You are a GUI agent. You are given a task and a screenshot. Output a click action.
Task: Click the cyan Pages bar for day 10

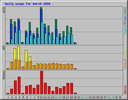pos(42,33)
